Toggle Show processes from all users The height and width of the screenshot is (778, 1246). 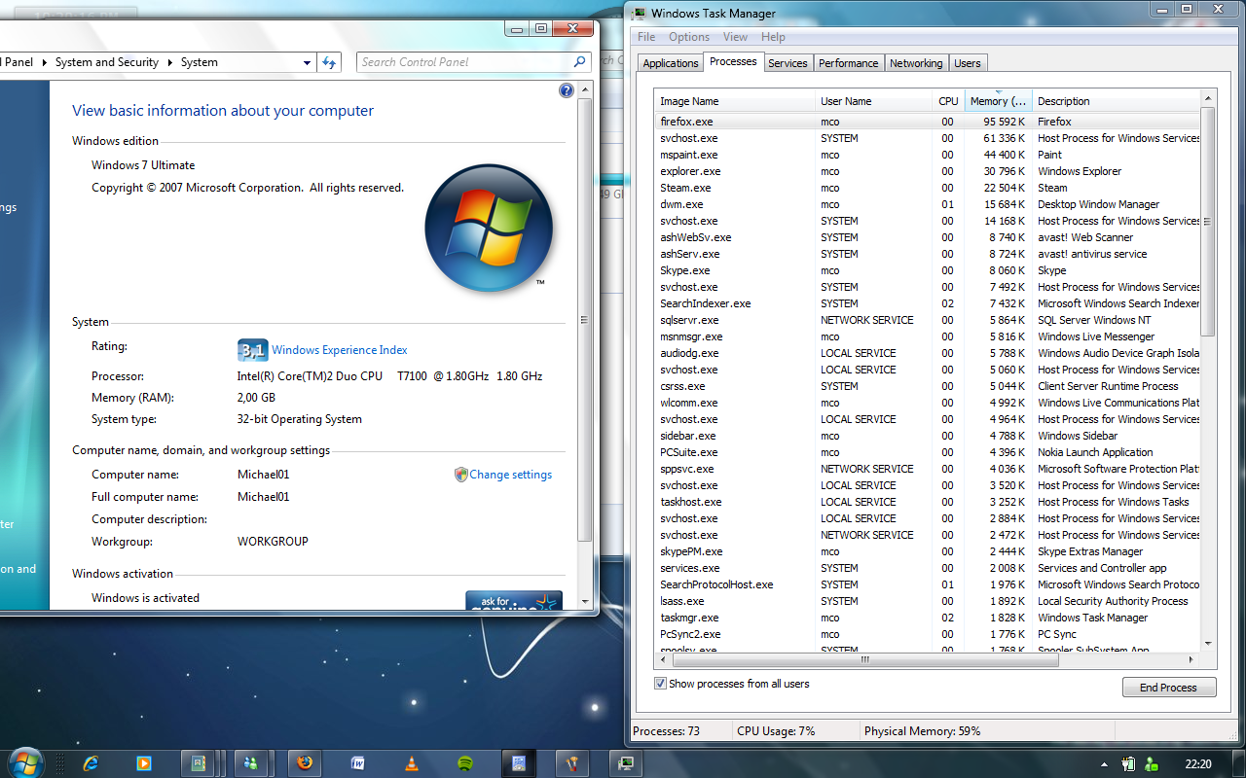pyautogui.click(x=661, y=684)
